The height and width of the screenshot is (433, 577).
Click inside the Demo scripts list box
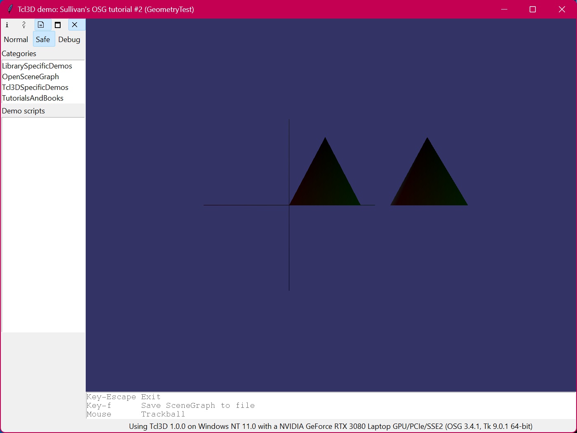[x=43, y=225]
